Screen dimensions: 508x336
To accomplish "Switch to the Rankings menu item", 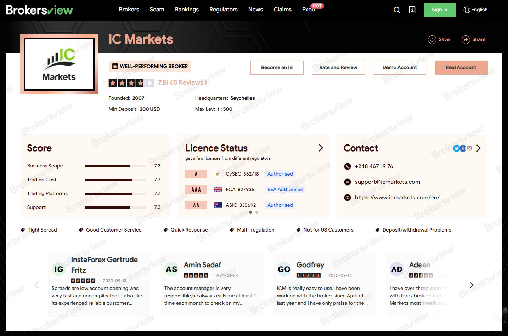I will point(187,10).
